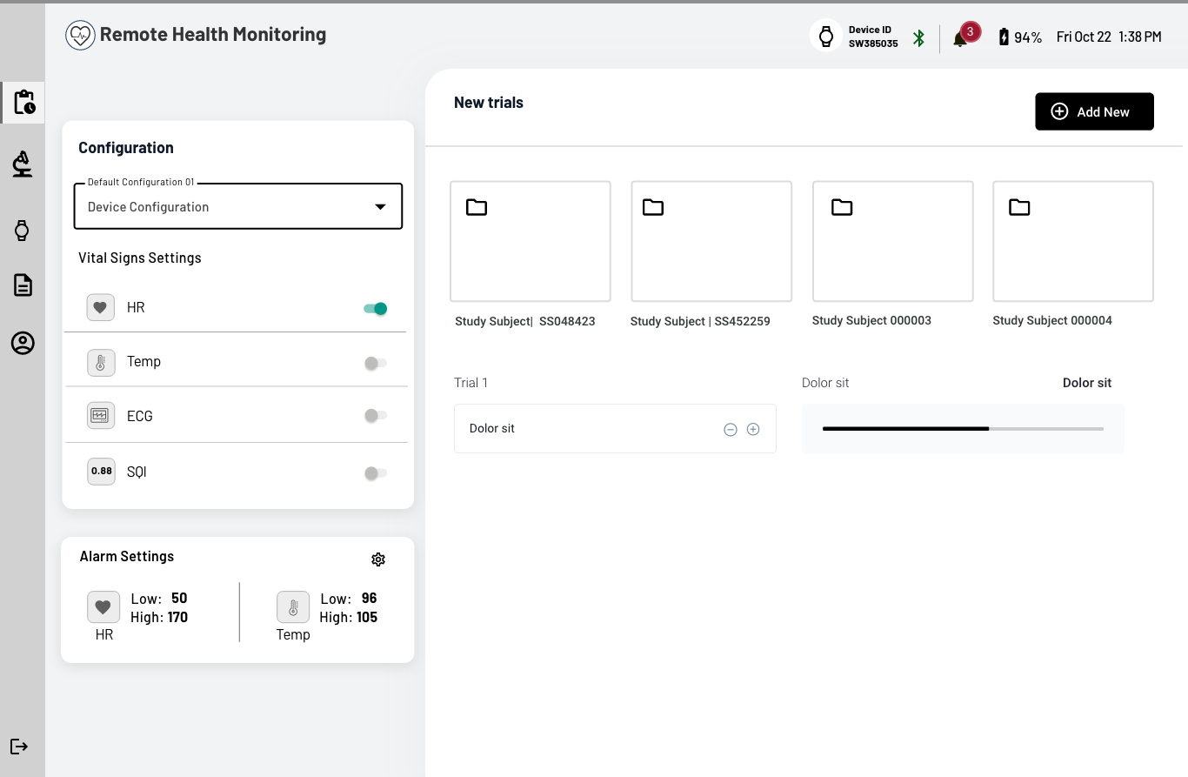The width and height of the screenshot is (1188, 777).
Task: Open the Study Subject SS048423 card
Action: tap(531, 241)
